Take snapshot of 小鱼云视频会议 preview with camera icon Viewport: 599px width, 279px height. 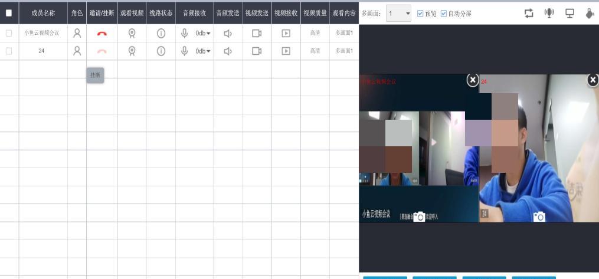pos(419,217)
